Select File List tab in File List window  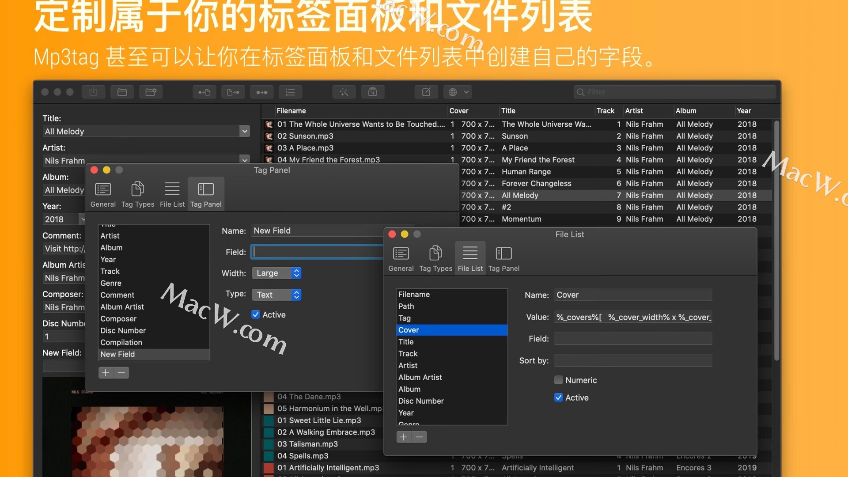pyautogui.click(x=470, y=258)
